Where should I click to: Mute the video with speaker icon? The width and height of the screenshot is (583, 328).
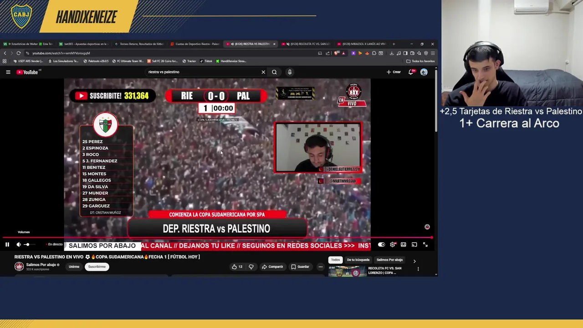pos(19,245)
